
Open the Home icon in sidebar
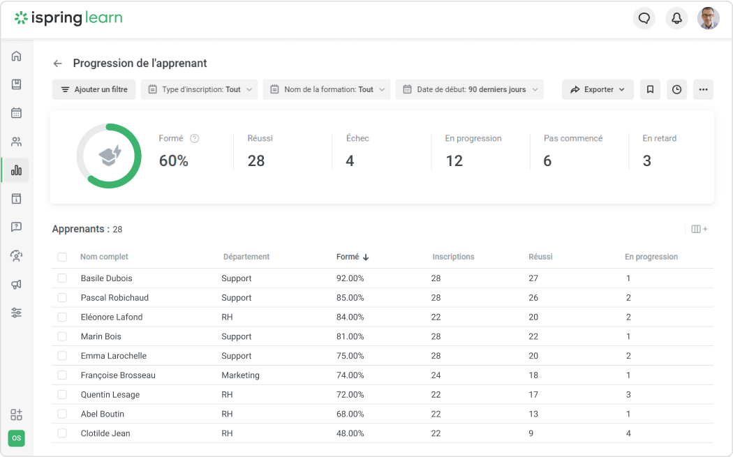pyautogui.click(x=16, y=56)
